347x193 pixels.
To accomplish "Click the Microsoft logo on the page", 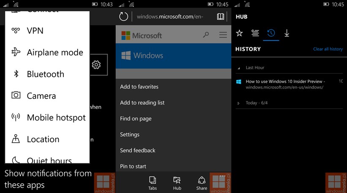I will click(142, 36).
